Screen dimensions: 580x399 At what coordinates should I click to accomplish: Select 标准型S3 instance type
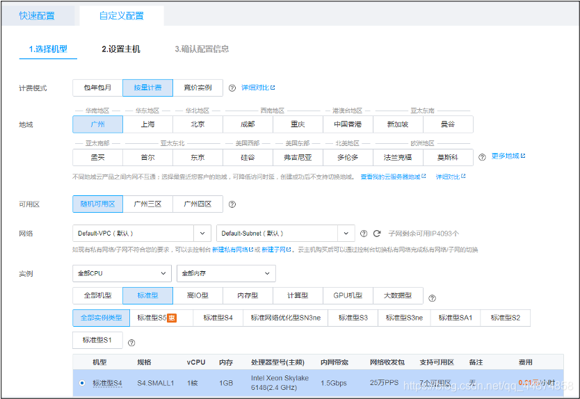click(353, 318)
